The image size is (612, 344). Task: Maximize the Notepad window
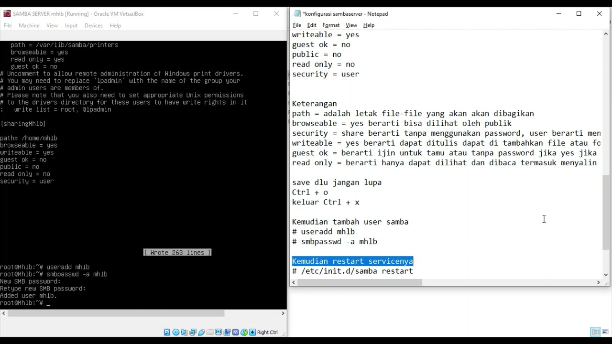point(579,14)
